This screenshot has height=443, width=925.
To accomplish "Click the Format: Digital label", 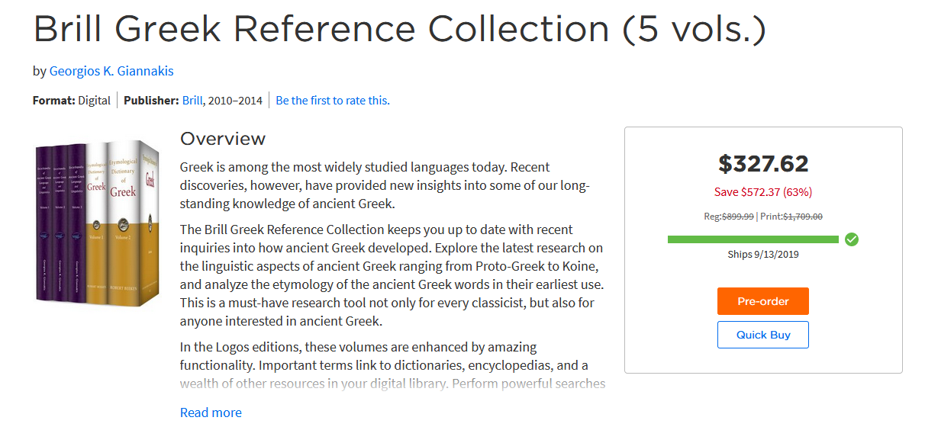I will pos(72,101).
